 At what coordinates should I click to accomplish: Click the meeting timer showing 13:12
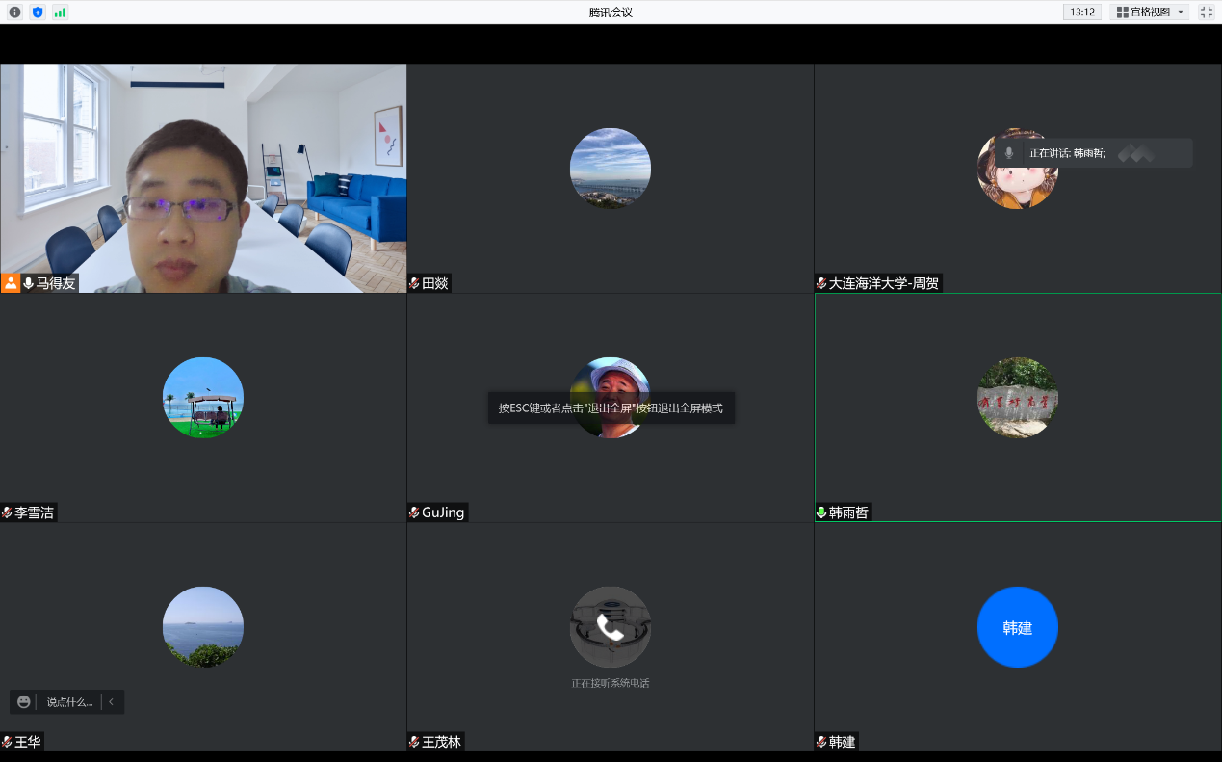click(x=1081, y=13)
